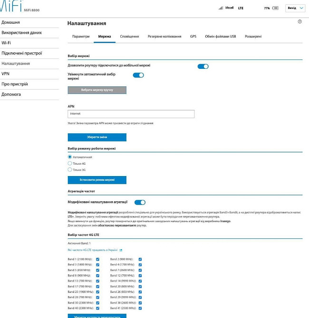Click Вибрати мережу вручну button
309x318 pixels.
coord(97,90)
